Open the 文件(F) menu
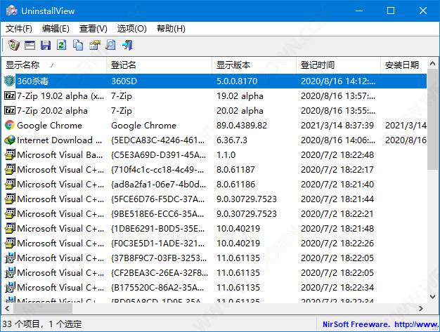 point(19,29)
